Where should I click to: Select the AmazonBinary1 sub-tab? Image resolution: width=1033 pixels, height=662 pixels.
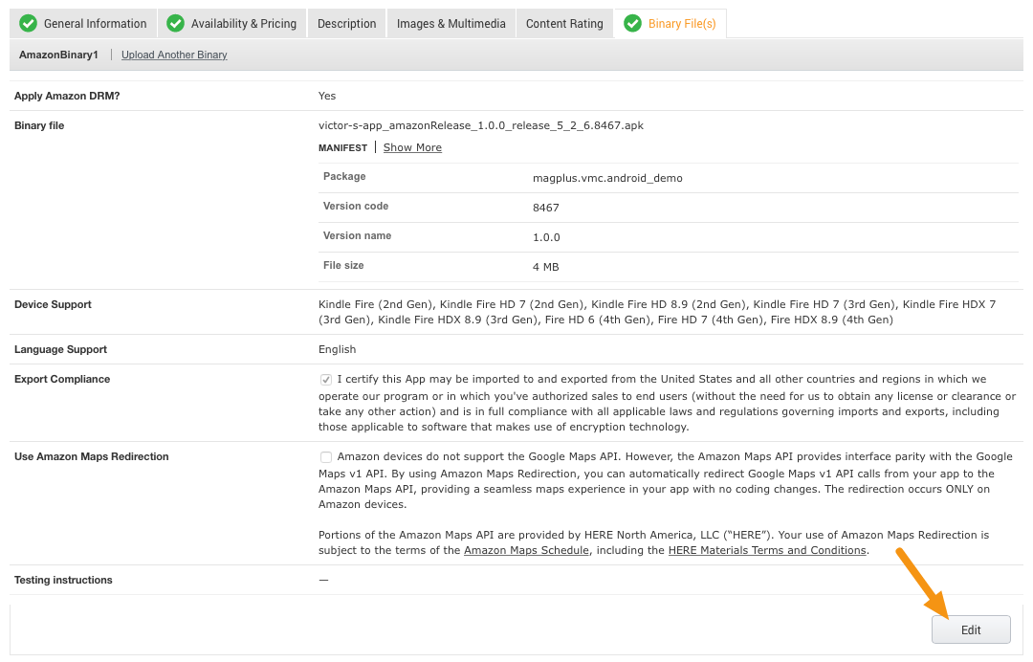tap(58, 55)
